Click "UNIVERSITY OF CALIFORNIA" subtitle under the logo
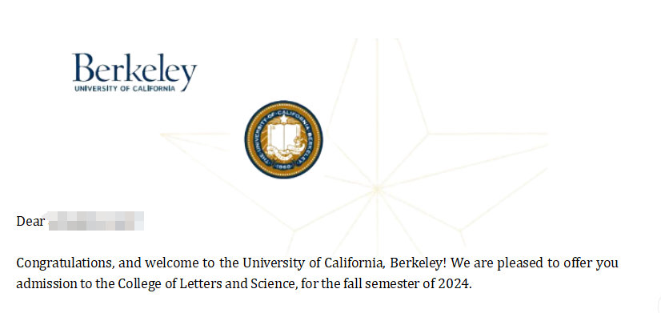The height and width of the screenshot is (313, 661). pyautogui.click(x=125, y=89)
